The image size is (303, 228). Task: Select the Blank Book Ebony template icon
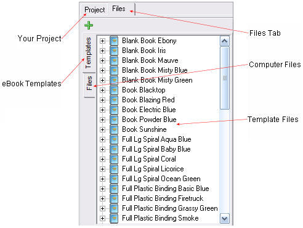tap(114, 41)
